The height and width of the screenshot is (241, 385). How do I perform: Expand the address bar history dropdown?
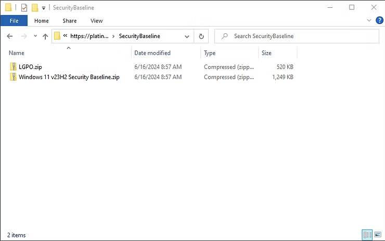(187, 36)
